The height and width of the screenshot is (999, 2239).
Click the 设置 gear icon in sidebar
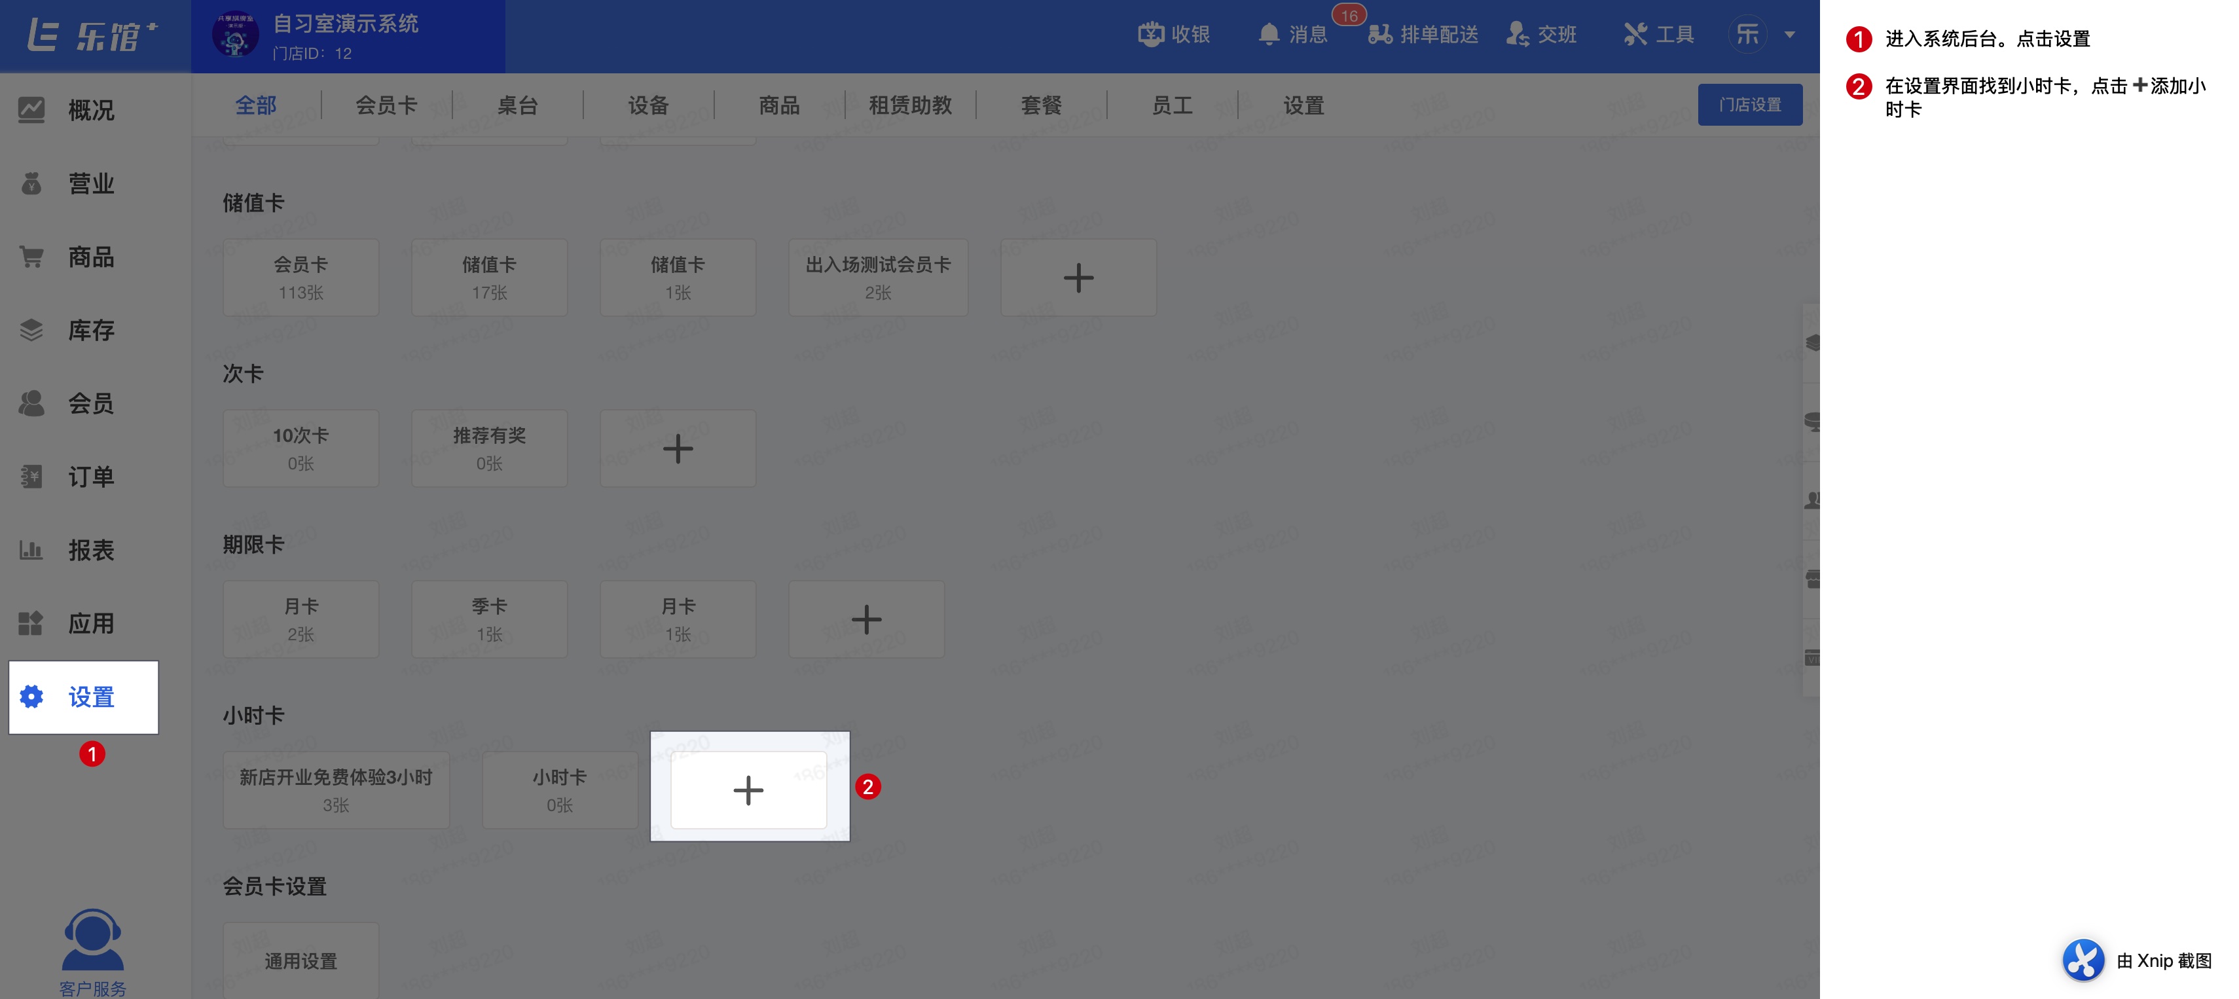(x=31, y=697)
